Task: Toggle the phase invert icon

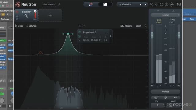Action: point(165,98)
